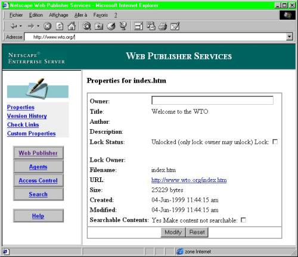Viewport: 298px width, 257px height.
Task: Click the Print toolbar icon
Action: click(163, 26)
